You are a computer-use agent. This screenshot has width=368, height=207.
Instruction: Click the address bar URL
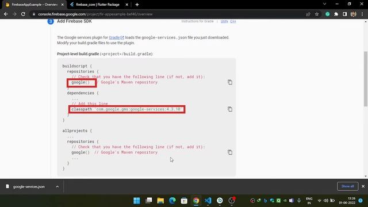95,14
